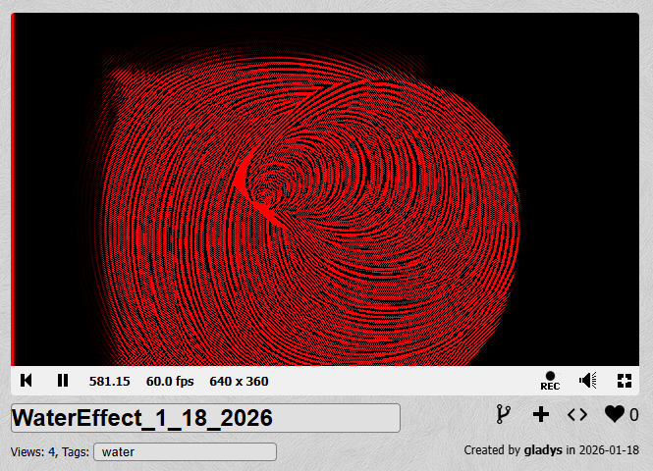
Task: Reset shader time with the rewind icon
Action: pos(27,381)
